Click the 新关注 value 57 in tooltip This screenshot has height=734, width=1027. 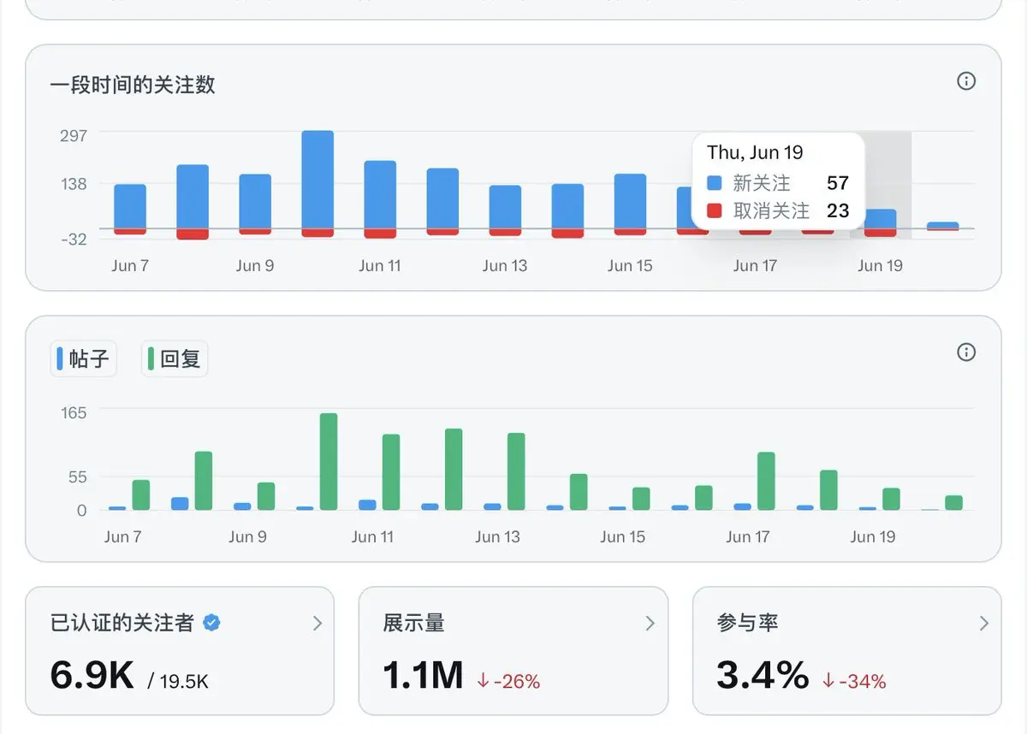point(838,183)
